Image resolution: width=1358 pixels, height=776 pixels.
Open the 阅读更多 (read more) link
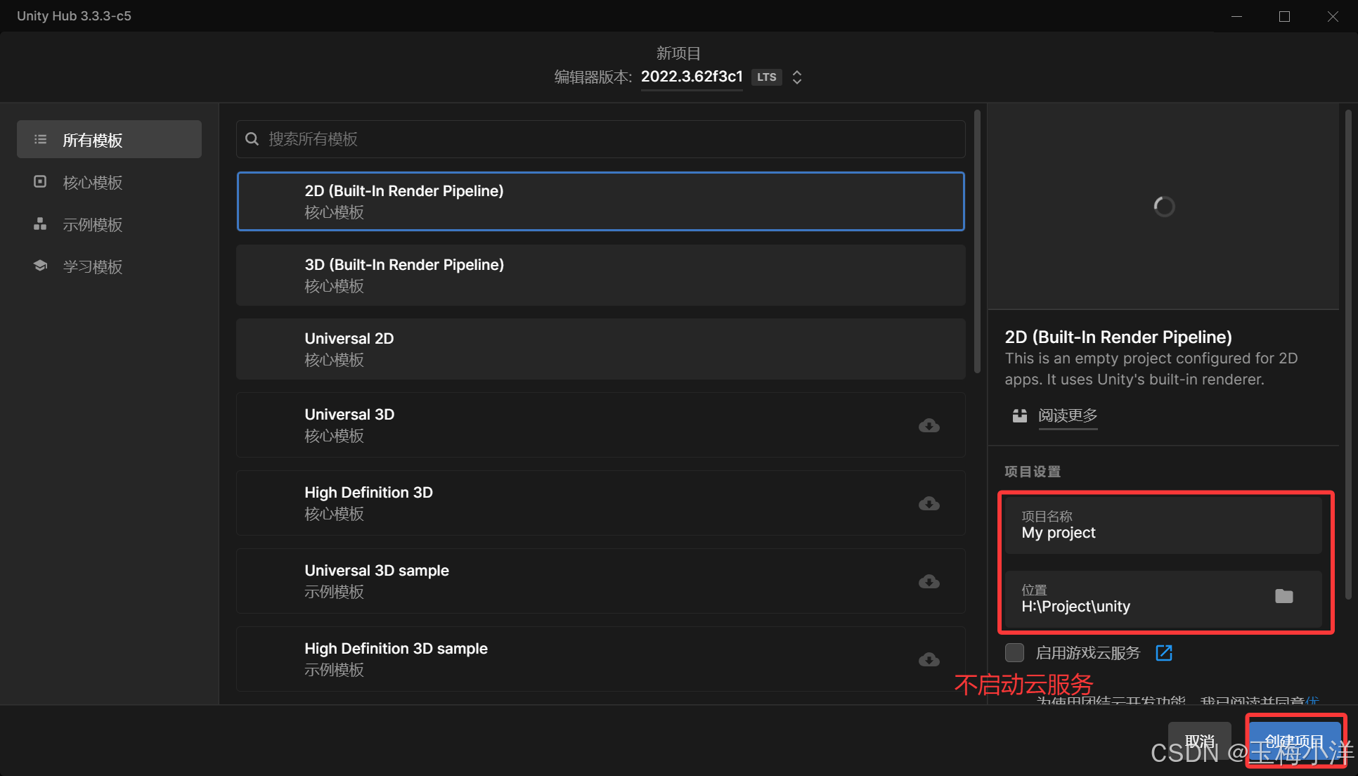(1068, 415)
